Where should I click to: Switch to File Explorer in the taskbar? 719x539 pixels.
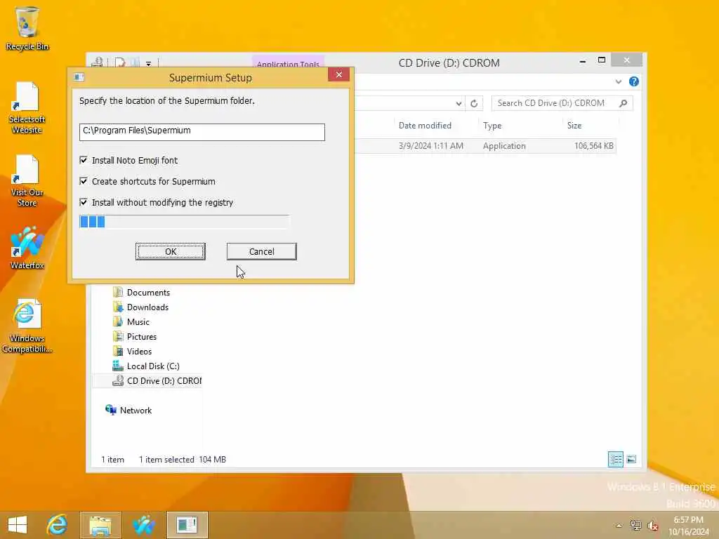[x=100, y=525]
